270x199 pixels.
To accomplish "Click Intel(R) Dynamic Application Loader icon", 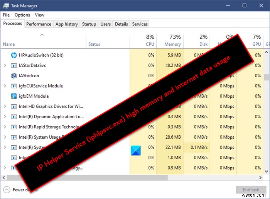I will (14, 117).
